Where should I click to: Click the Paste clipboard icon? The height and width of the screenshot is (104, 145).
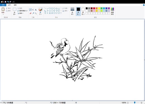coord(3,9)
